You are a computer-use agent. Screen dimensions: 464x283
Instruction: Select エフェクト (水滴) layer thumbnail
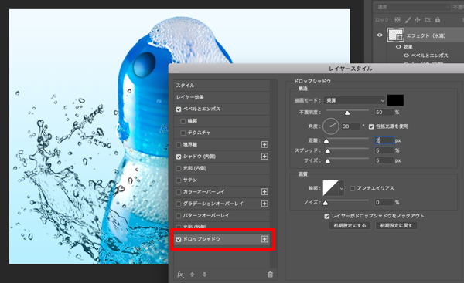coord(396,35)
